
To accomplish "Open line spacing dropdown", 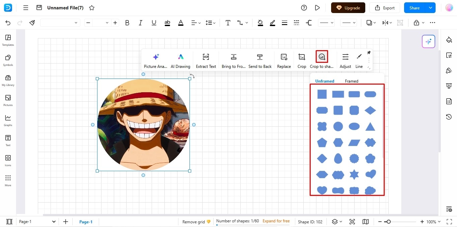I will (x=210, y=23).
